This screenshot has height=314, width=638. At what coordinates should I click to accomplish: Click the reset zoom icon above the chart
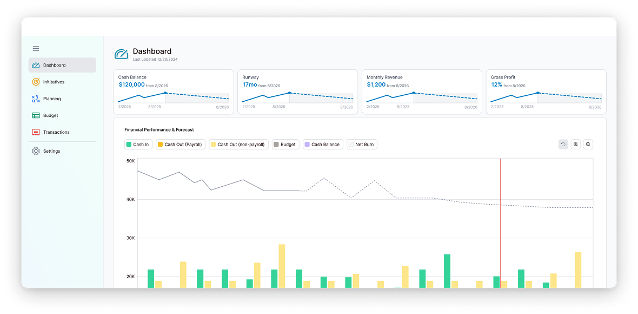pyautogui.click(x=563, y=144)
